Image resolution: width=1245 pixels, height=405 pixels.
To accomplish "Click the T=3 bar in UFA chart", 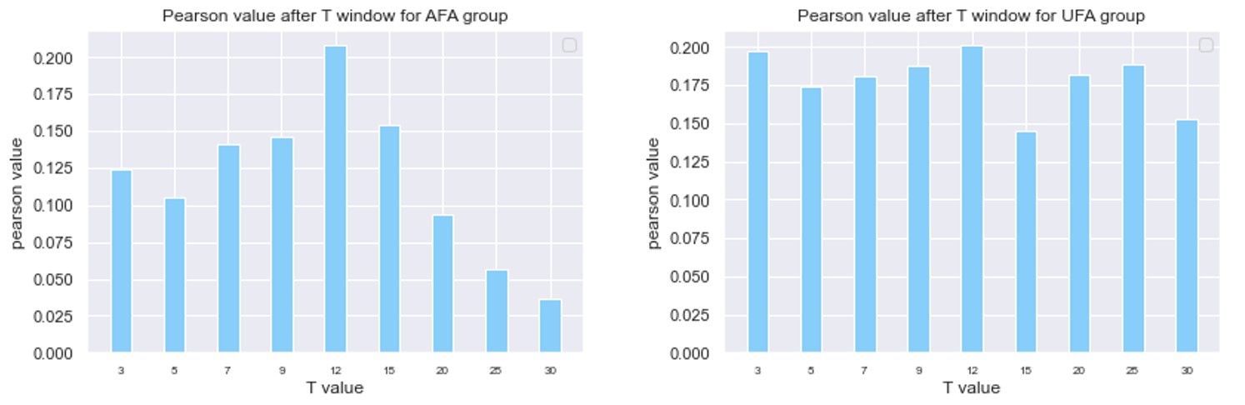I will 758,202.
